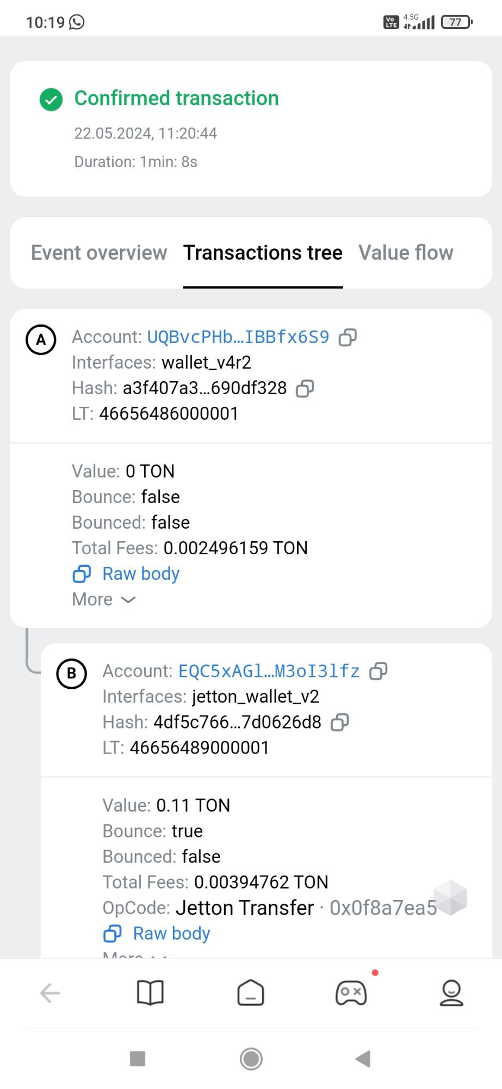This screenshot has width=502, height=1089.
Task: Open Raw body of transaction A
Action: coord(125,573)
